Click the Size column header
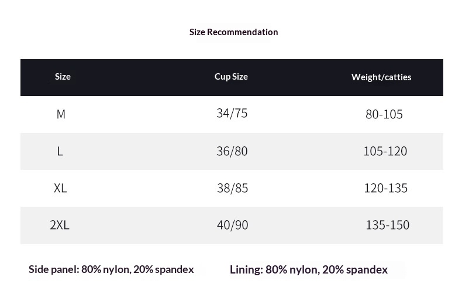Image resolution: width=462 pixels, height=294 pixels. coord(63,77)
